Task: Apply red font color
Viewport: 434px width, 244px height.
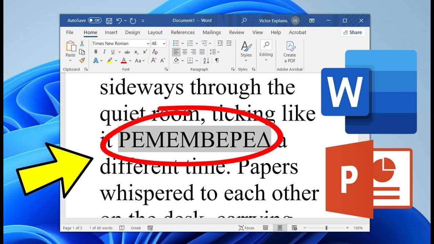Action: 123,61
